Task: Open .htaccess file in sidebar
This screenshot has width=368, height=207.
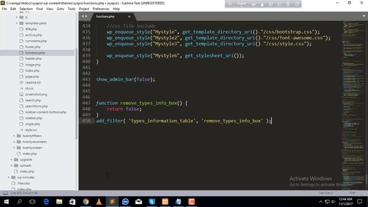Action: (24, 183)
